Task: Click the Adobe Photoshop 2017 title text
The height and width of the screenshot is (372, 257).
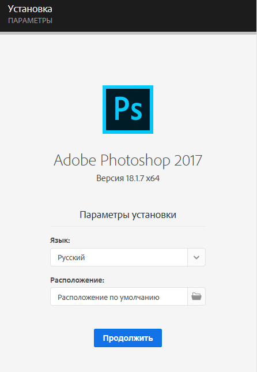Action: coord(128,161)
